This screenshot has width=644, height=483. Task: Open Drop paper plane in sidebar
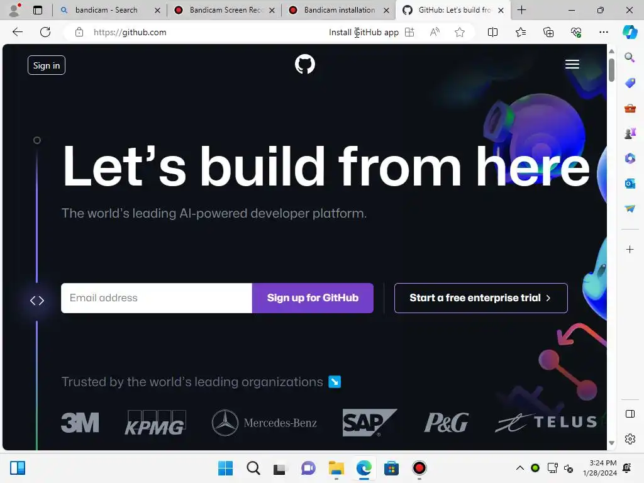[630, 209]
